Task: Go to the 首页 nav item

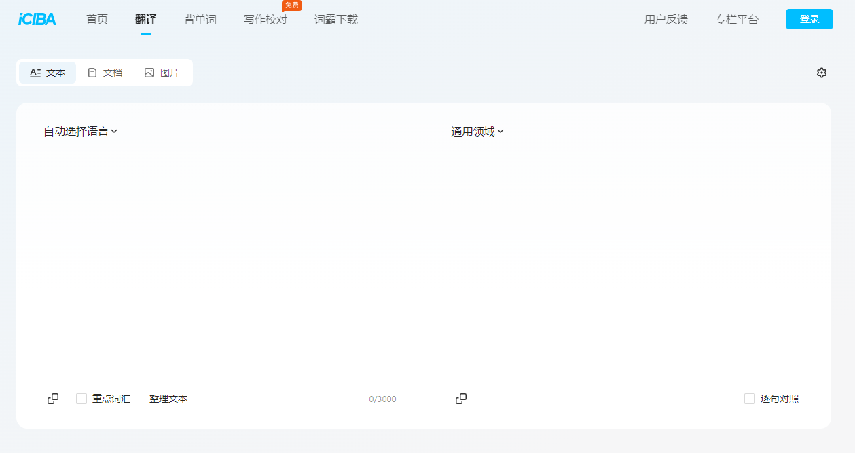Action: pos(97,20)
